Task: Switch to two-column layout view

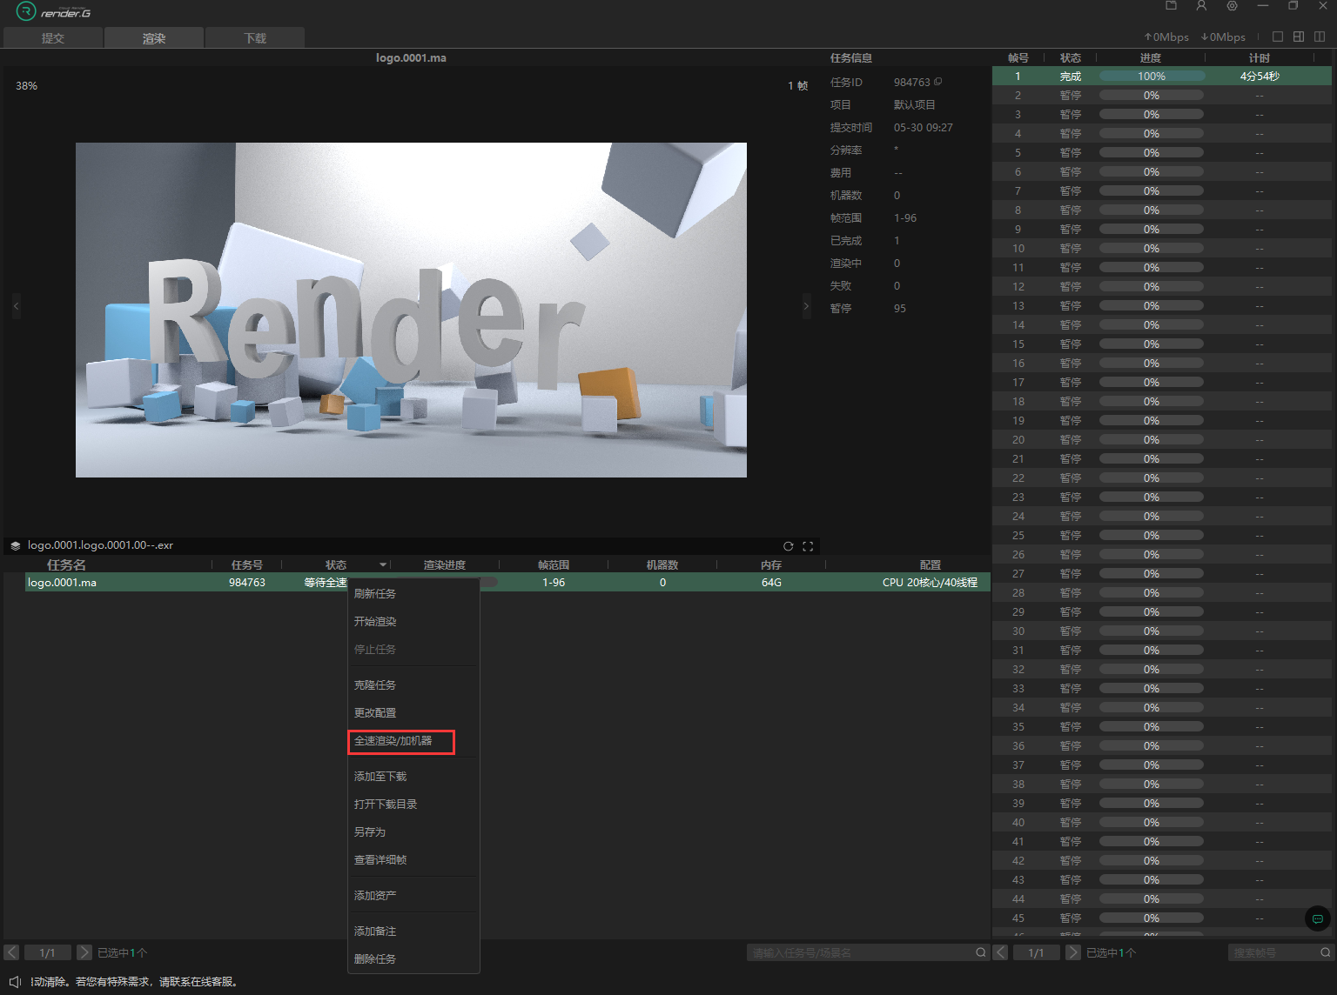Action: click(x=1320, y=37)
